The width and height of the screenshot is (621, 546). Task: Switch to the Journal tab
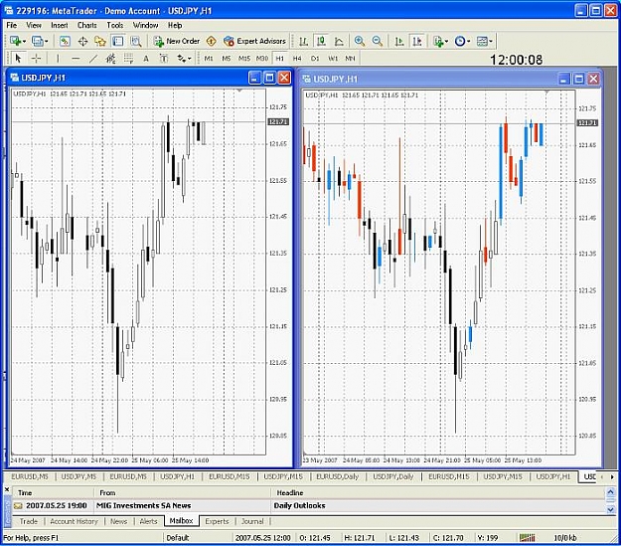[x=252, y=521]
